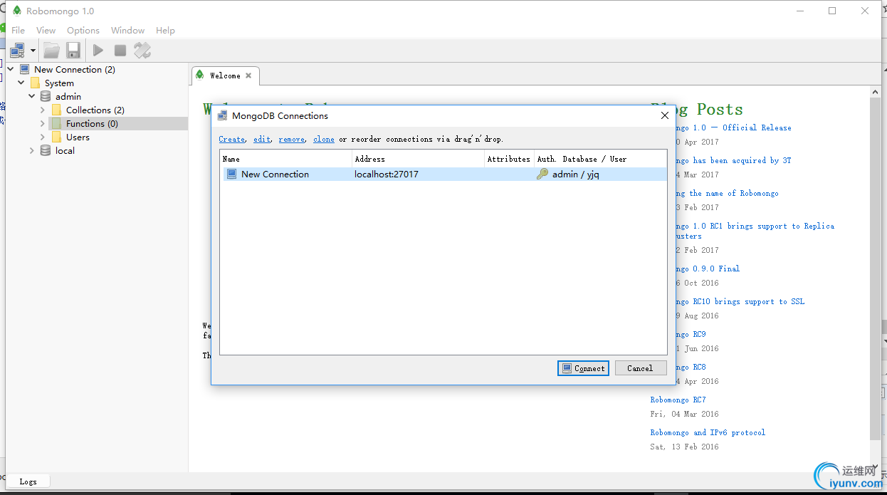The height and width of the screenshot is (495, 887).
Task: Select New Connection (2) in the tree
Action: pos(75,70)
